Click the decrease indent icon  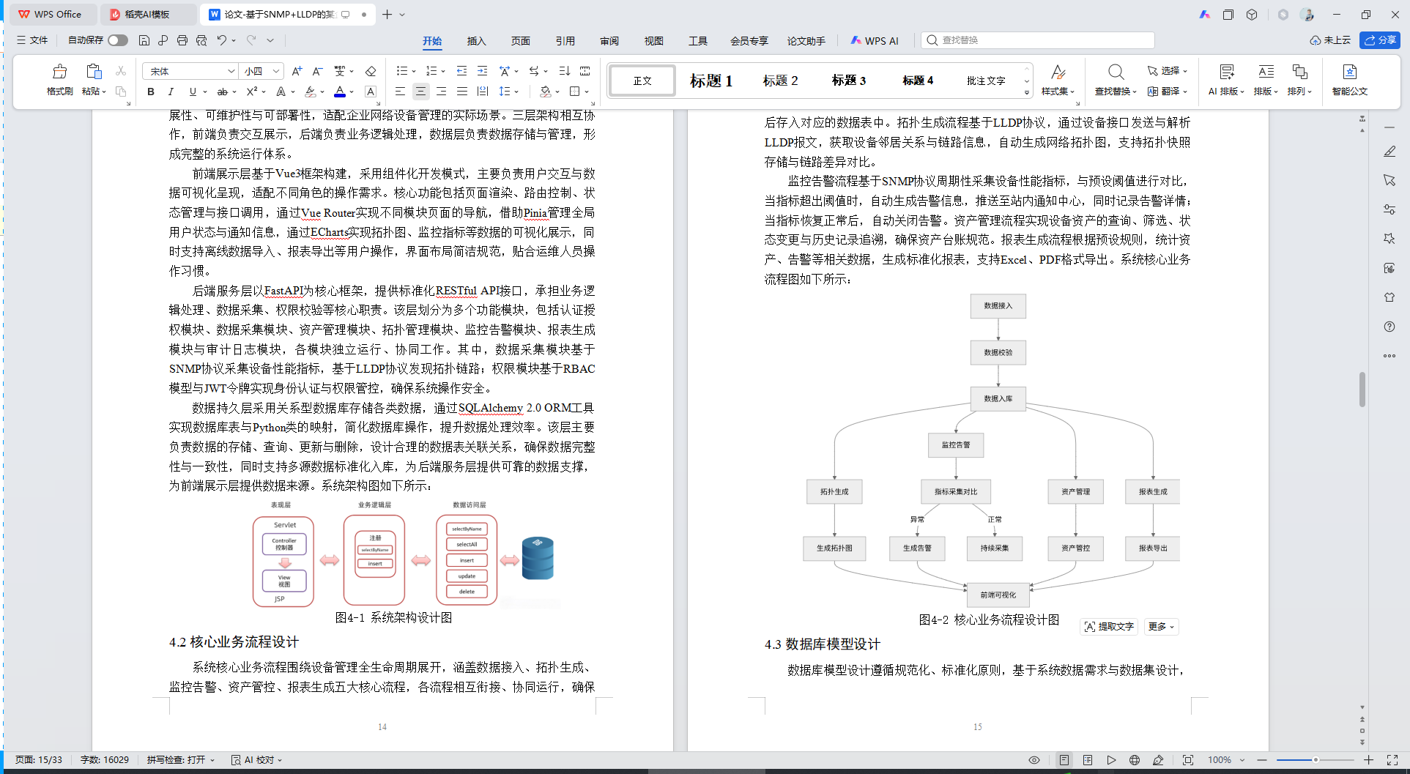461,71
